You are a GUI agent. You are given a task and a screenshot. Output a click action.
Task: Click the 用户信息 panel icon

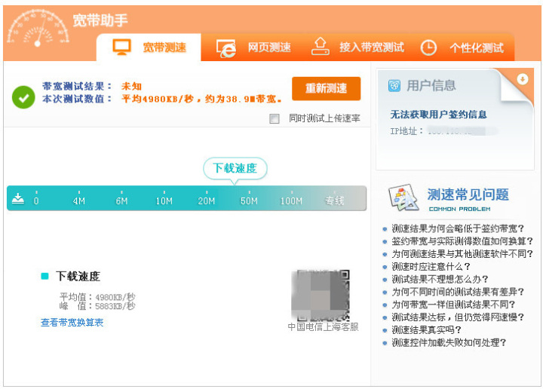pyautogui.click(x=394, y=86)
